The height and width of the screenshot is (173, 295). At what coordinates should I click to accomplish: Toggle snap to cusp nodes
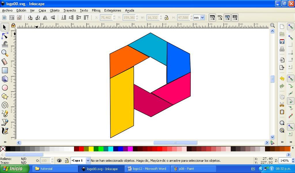(x=291, y=101)
